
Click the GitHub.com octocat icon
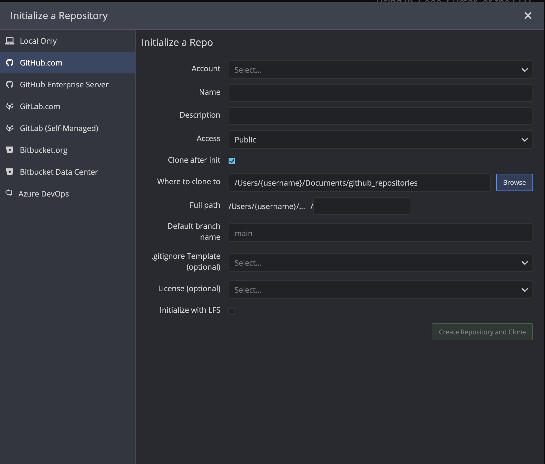coord(10,63)
